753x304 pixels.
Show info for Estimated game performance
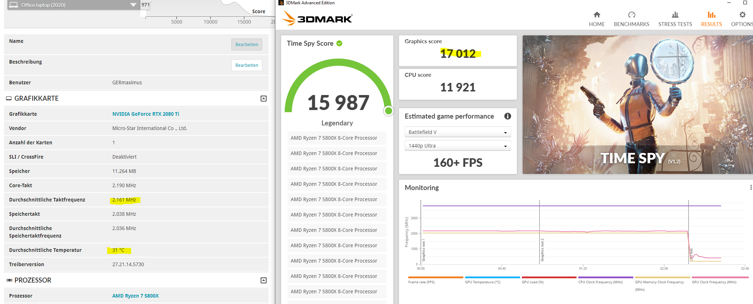click(508, 116)
